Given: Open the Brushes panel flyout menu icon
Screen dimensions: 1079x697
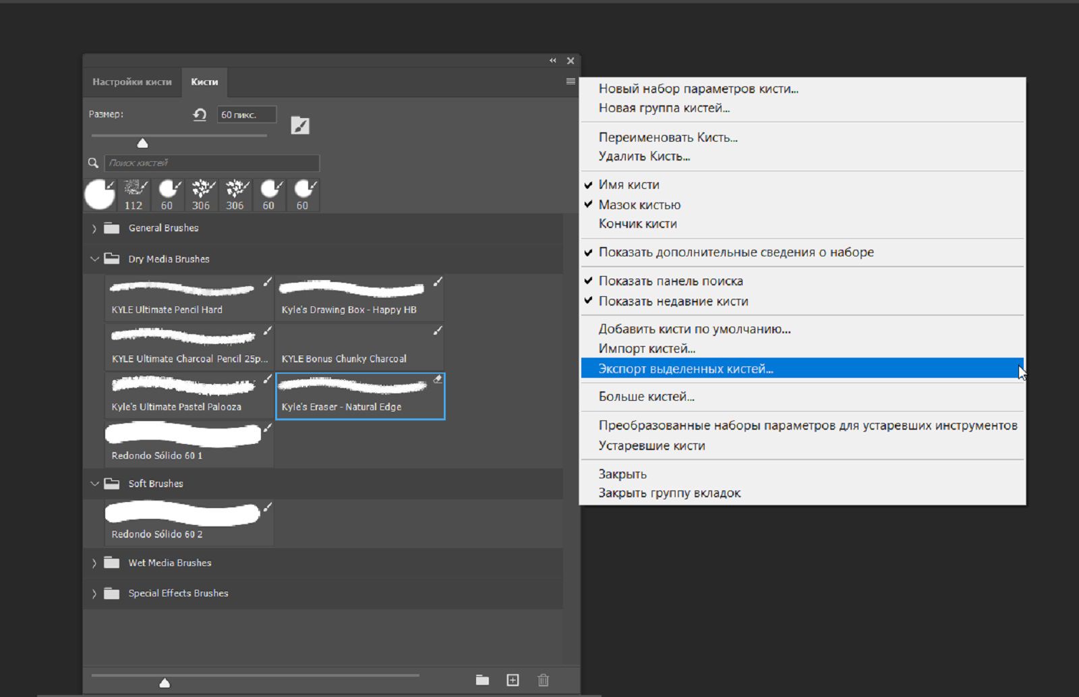Looking at the screenshot, I should click(571, 82).
